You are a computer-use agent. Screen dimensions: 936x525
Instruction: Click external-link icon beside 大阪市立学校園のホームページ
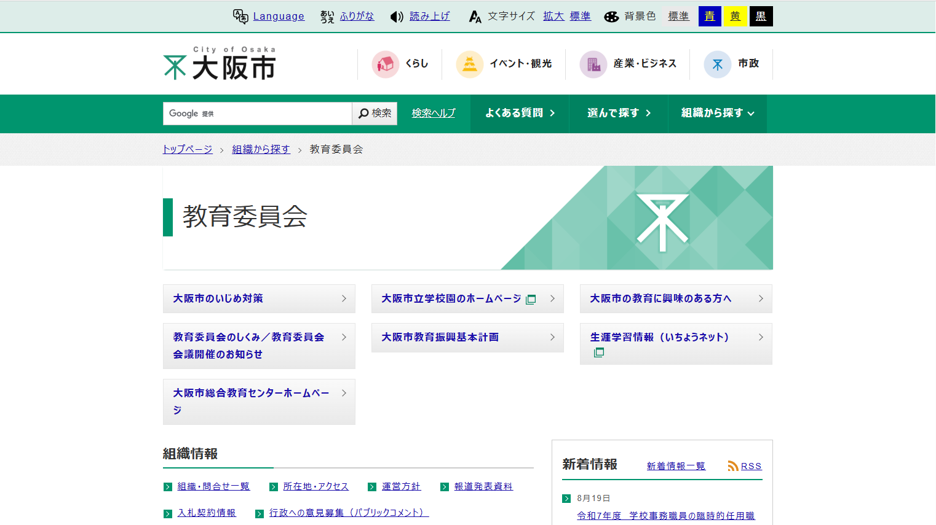[x=531, y=299]
